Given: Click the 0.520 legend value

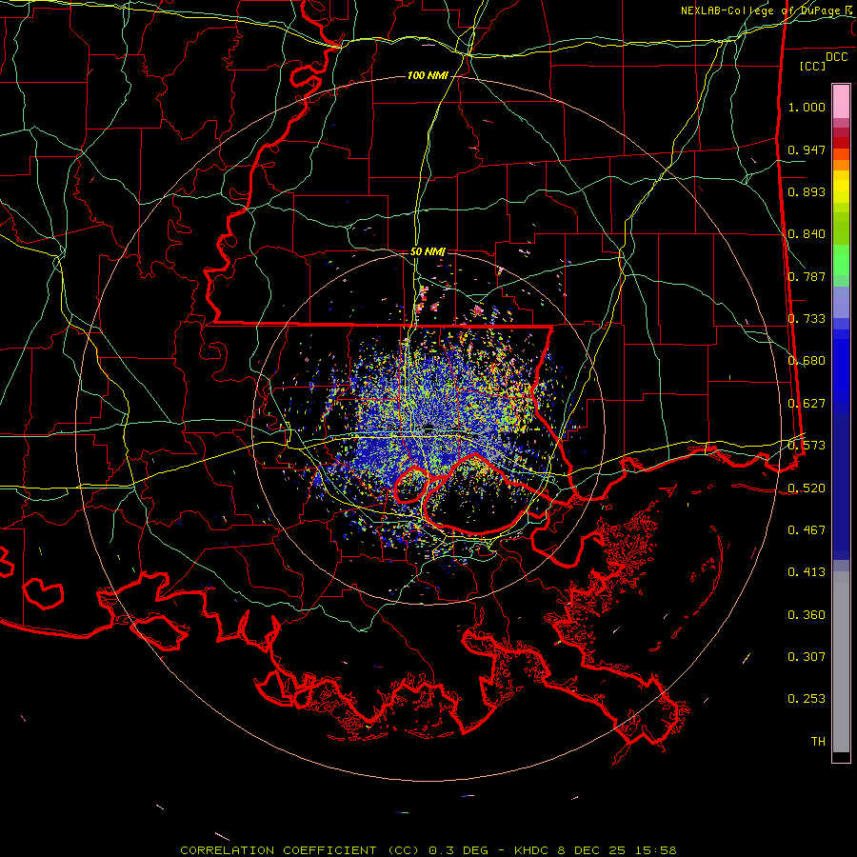Looking at the screenshot, I should point(807,488).
